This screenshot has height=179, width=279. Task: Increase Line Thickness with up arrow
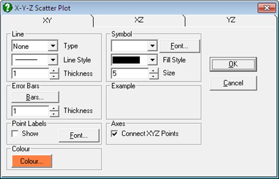click(54, 71)
